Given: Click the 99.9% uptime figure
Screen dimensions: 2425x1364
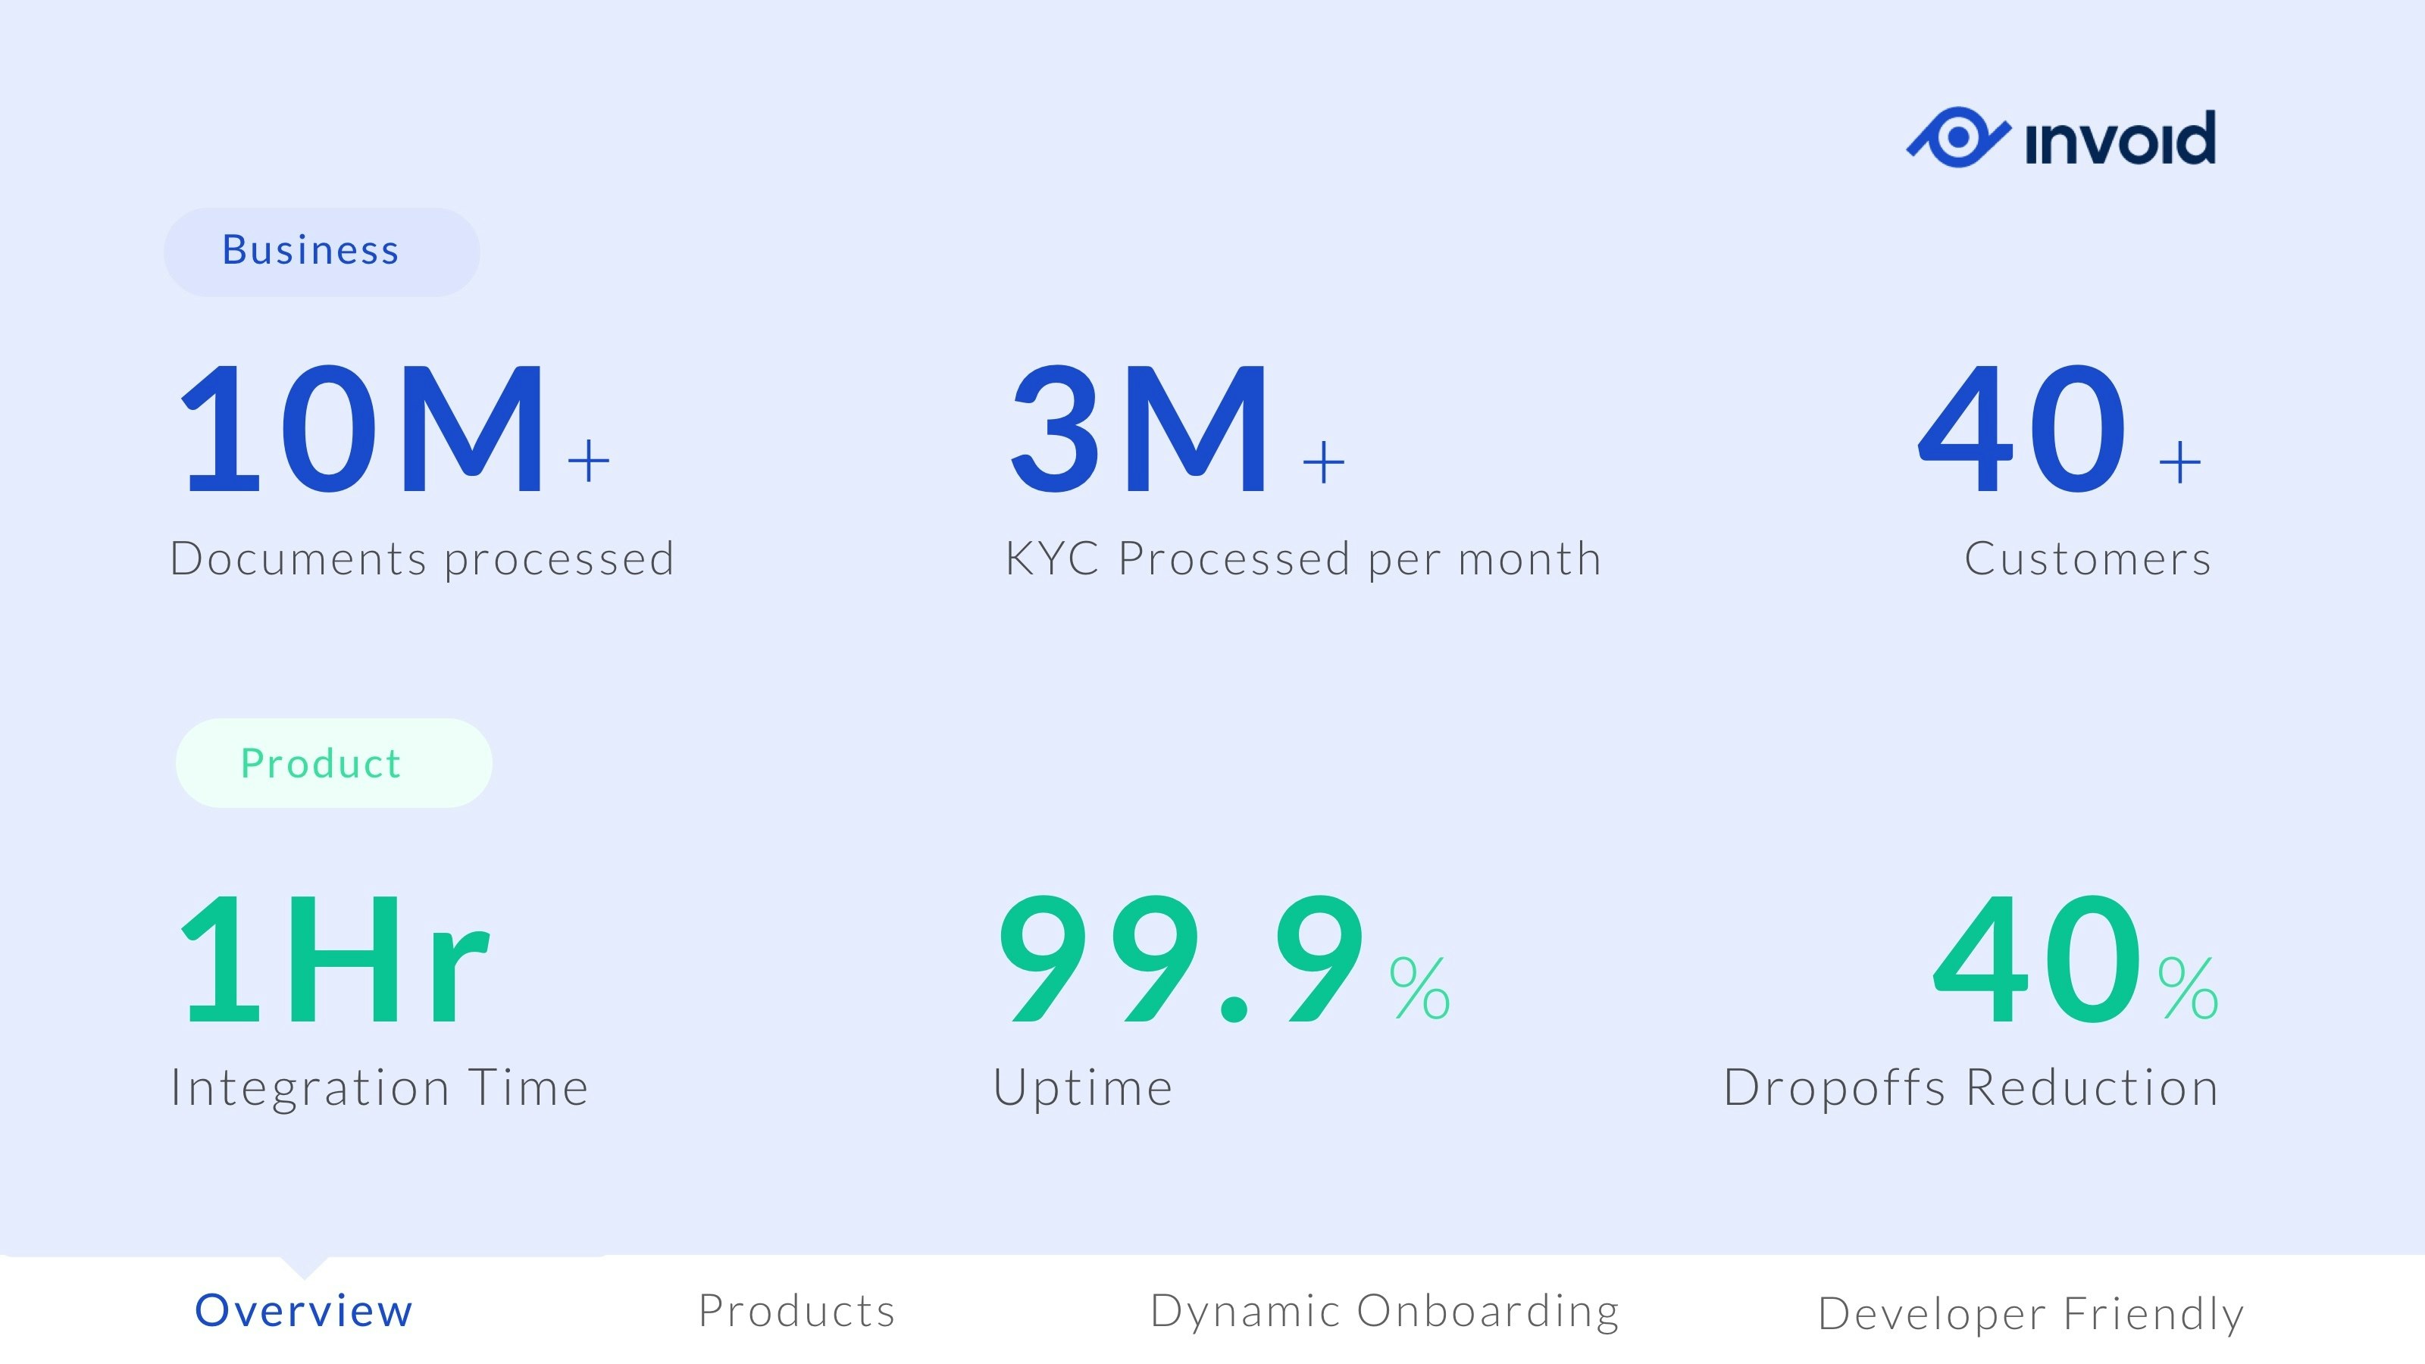Looking at the screenshot, I should (x=1222, y=959).
